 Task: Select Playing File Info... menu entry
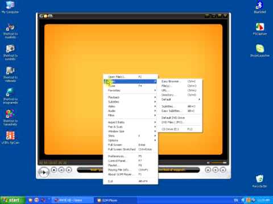point(130,170)
